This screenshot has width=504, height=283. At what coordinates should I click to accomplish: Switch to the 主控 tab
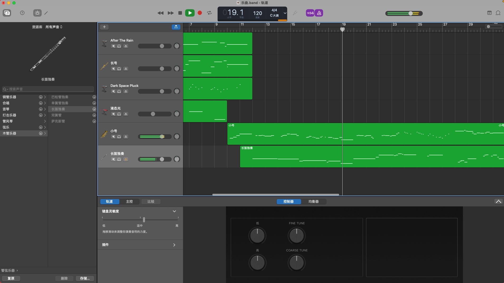click(x=129, y=201)
